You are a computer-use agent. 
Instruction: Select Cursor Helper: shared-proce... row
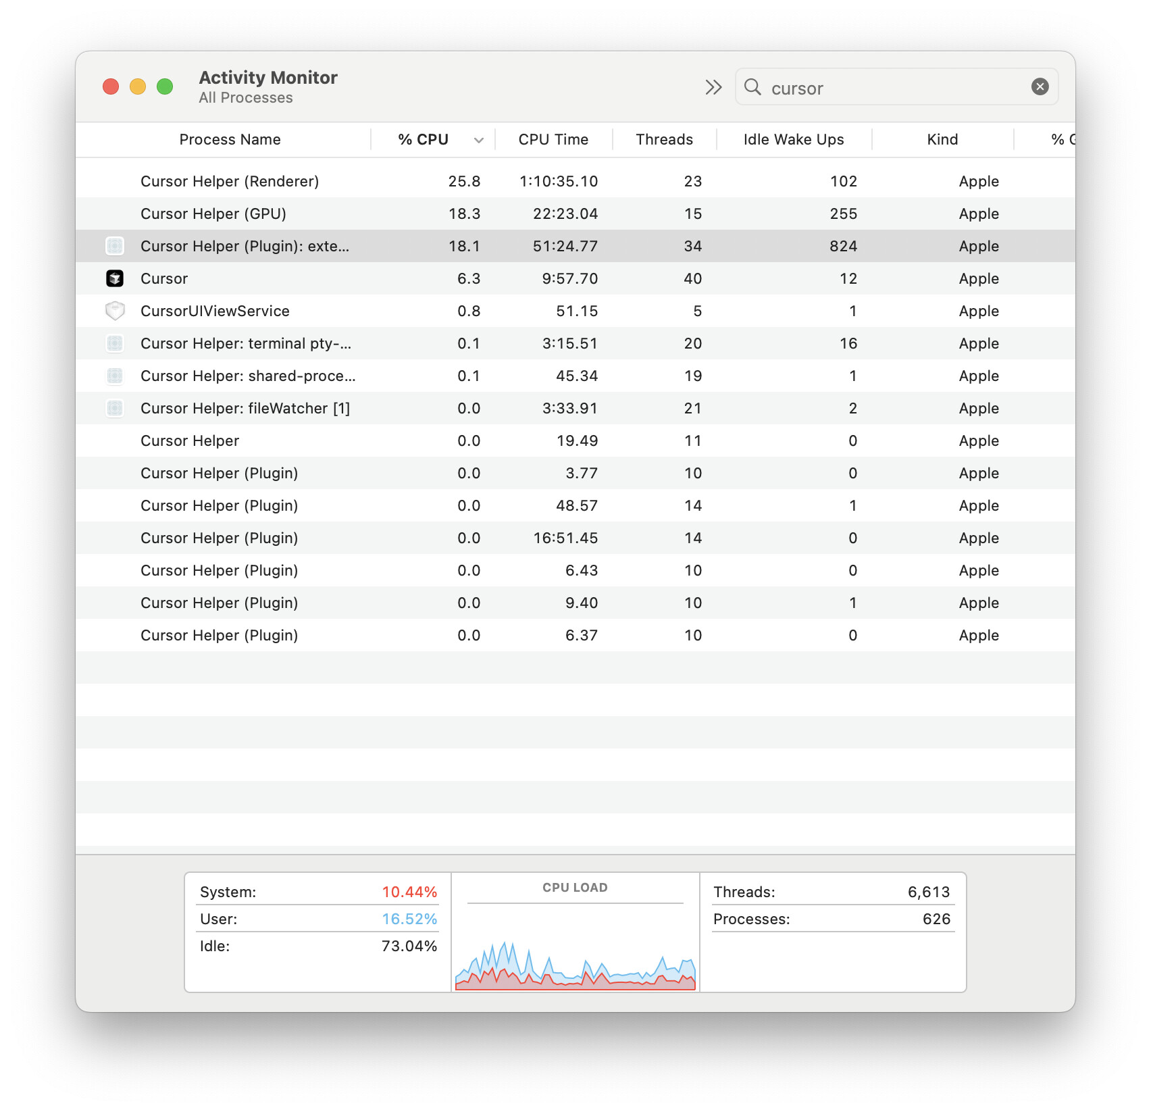coord(575,376)
